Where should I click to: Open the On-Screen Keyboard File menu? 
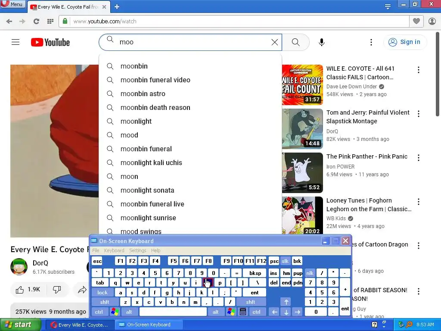click(x=96, y=250)
